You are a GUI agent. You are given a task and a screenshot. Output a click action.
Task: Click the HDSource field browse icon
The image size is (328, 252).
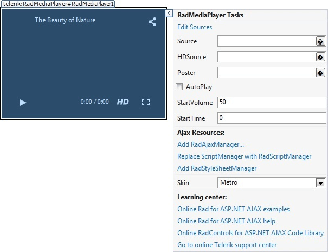pos(320,57)
